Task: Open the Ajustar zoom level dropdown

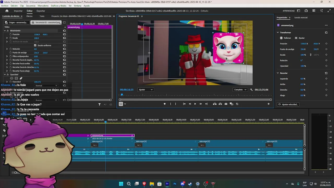Action: click(145, 90)
